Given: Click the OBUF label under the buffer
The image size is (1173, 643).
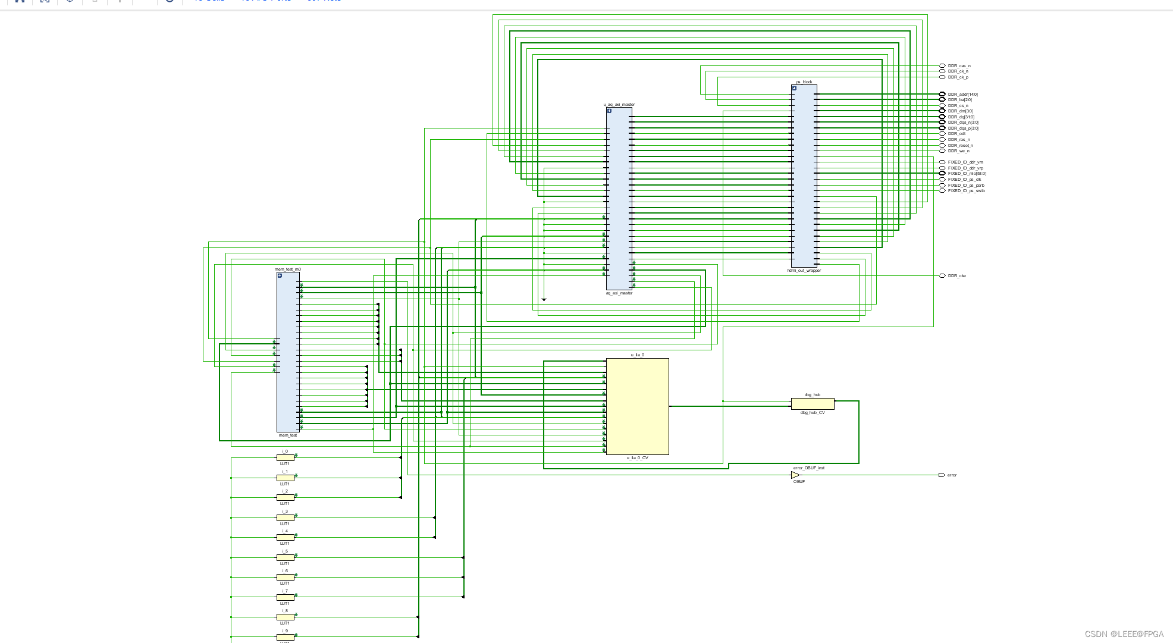Looking at the screenshot, I should [x=799, y=482].
